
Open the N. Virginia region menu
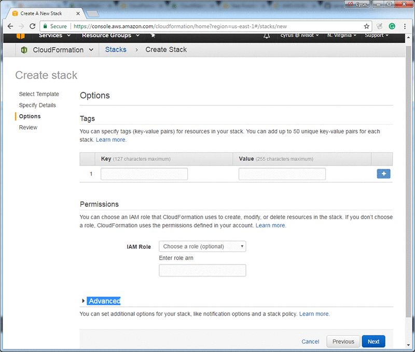click(x=341, y=35)
